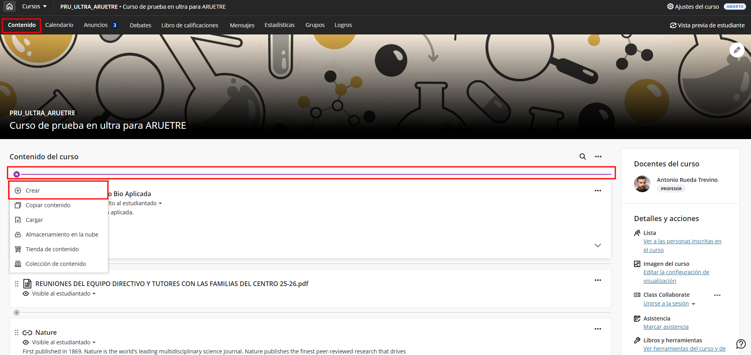
Task: Open more options for Class Collaborate
Action: [x=717, y=295]
